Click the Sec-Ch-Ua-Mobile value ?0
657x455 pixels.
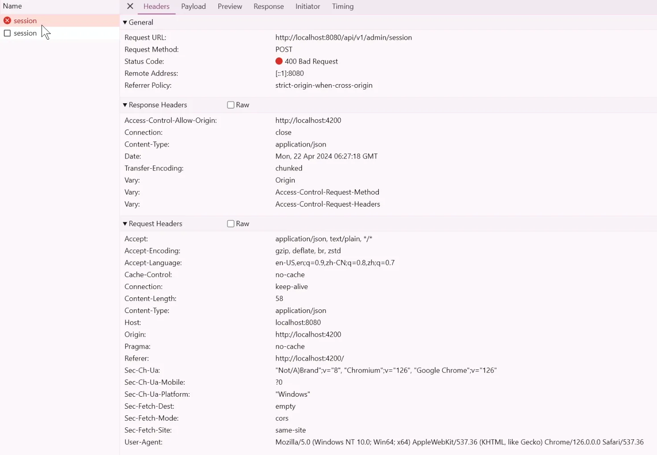click(279, 382)
